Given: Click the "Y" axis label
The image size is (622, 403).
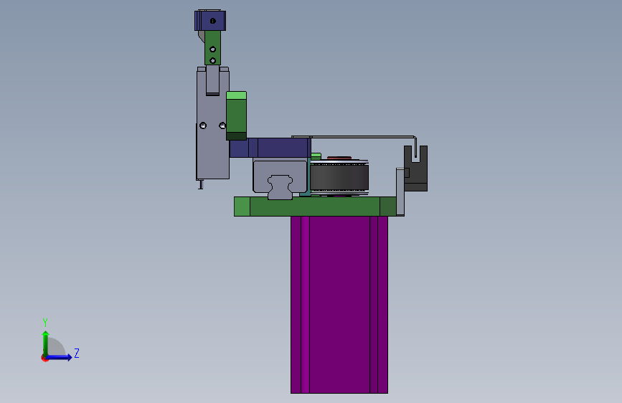Looking at the screenshot, I should coord(45,322).
